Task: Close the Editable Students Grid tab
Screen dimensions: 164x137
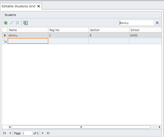Action: tap(38, 6)
